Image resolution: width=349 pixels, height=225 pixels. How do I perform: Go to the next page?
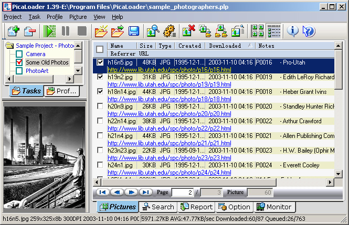[131, 192]
